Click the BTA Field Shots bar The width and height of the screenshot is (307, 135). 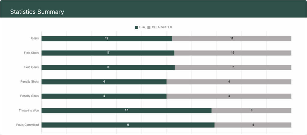108,53
